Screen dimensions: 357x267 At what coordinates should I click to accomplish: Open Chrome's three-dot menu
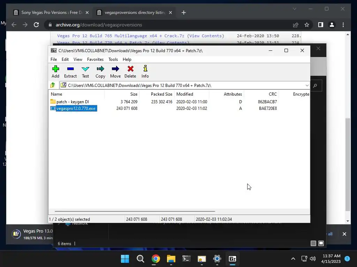[x=343, y=25]
